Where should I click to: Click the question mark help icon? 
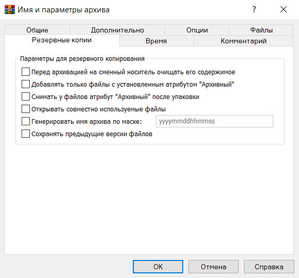(254, 9)
